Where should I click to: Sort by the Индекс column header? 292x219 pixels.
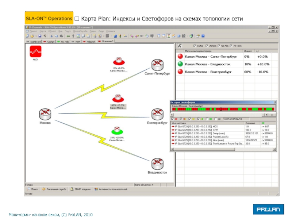(x=249, y=51)
